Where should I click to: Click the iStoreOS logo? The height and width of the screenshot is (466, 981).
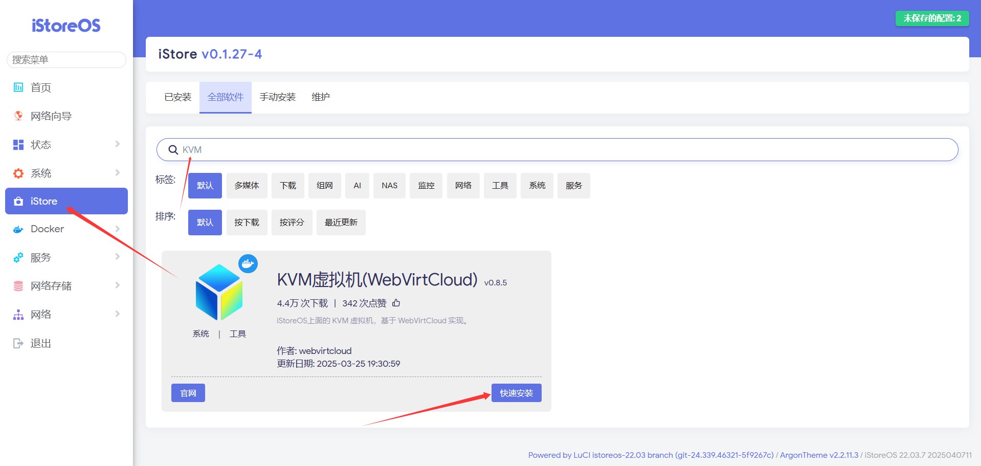[x=66, y=26]
